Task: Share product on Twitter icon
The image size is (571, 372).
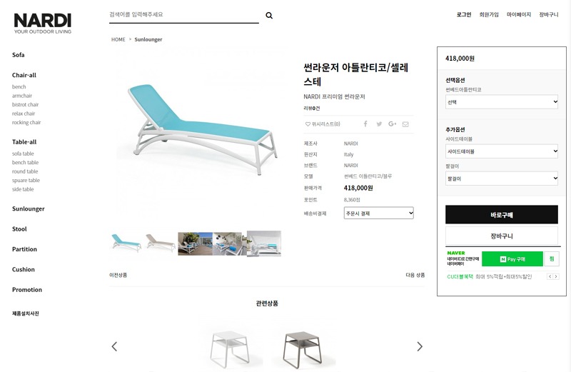Action: click(379, 124)
